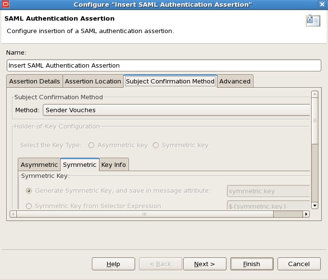Select the Subject Confirmation Method tab
Screen dimensions: 328x280
click(170, 81)
